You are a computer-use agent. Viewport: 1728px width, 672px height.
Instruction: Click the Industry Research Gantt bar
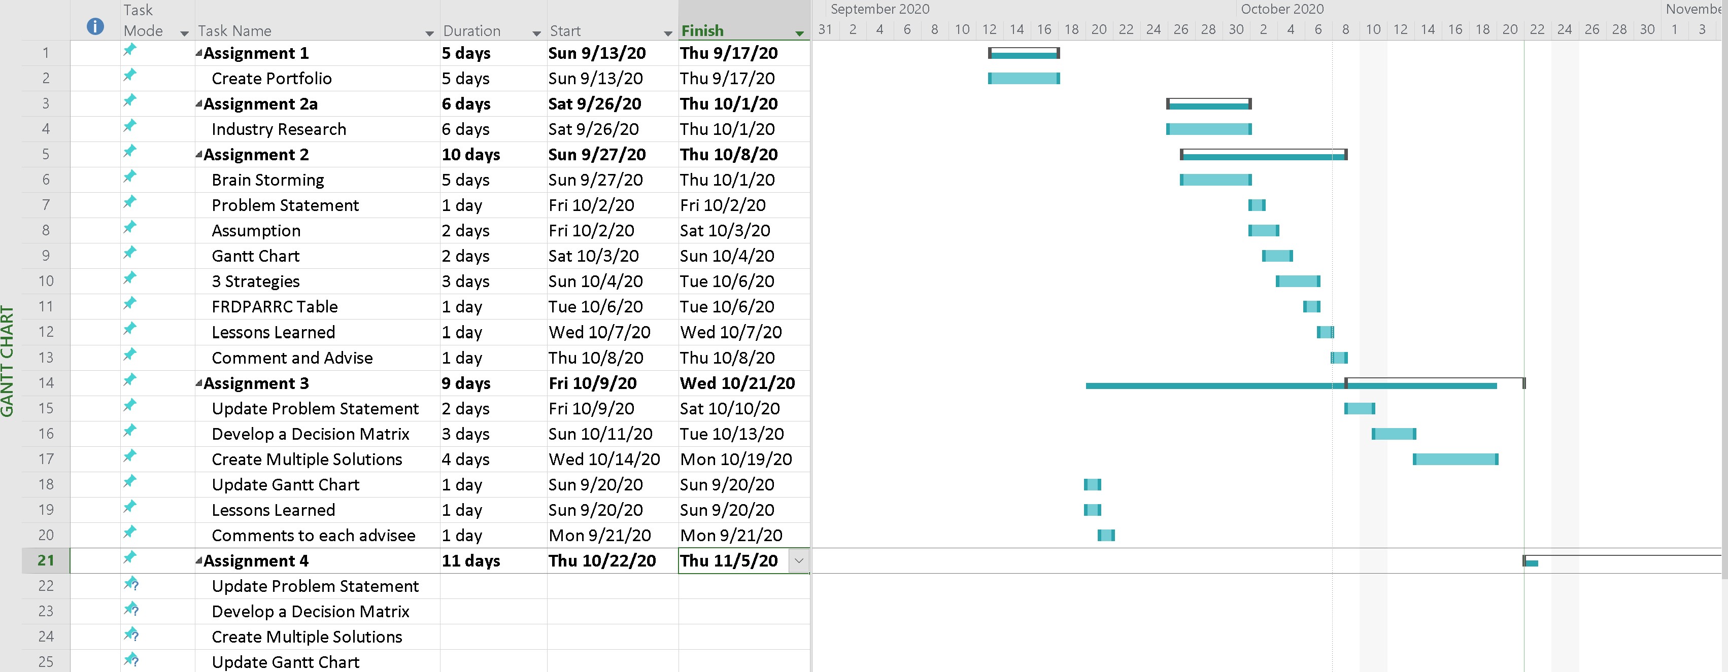tap(1209, 129)
